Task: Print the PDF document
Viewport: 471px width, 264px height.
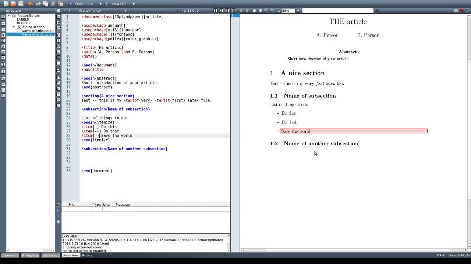Action: [456, 11]
